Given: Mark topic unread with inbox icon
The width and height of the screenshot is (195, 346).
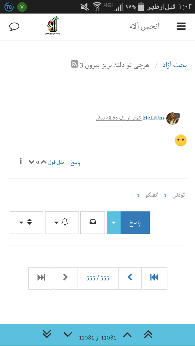Looking at the screenshot, I should pyautogui.click(x=93, y=222).
